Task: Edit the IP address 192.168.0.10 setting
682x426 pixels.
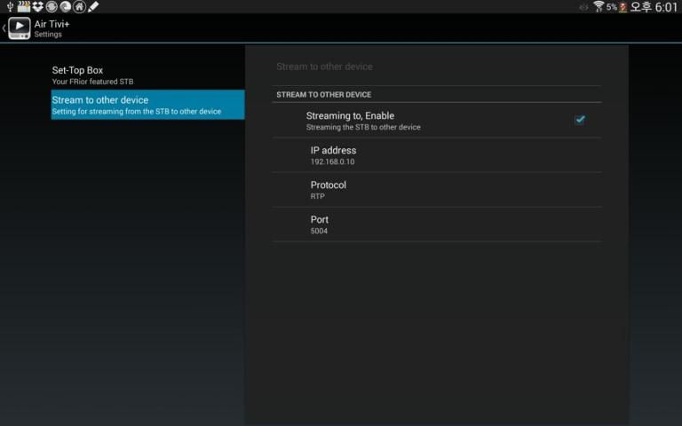Action: coord(436,155)
